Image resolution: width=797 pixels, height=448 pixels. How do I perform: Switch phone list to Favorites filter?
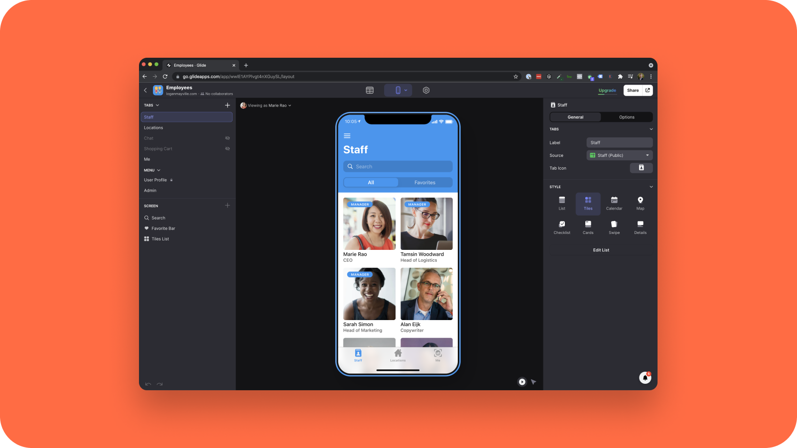[425, 183]
